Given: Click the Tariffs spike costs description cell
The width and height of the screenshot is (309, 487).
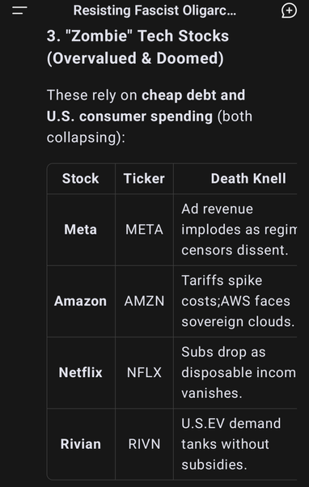Looking at the screenshot, I should (235, 301).
